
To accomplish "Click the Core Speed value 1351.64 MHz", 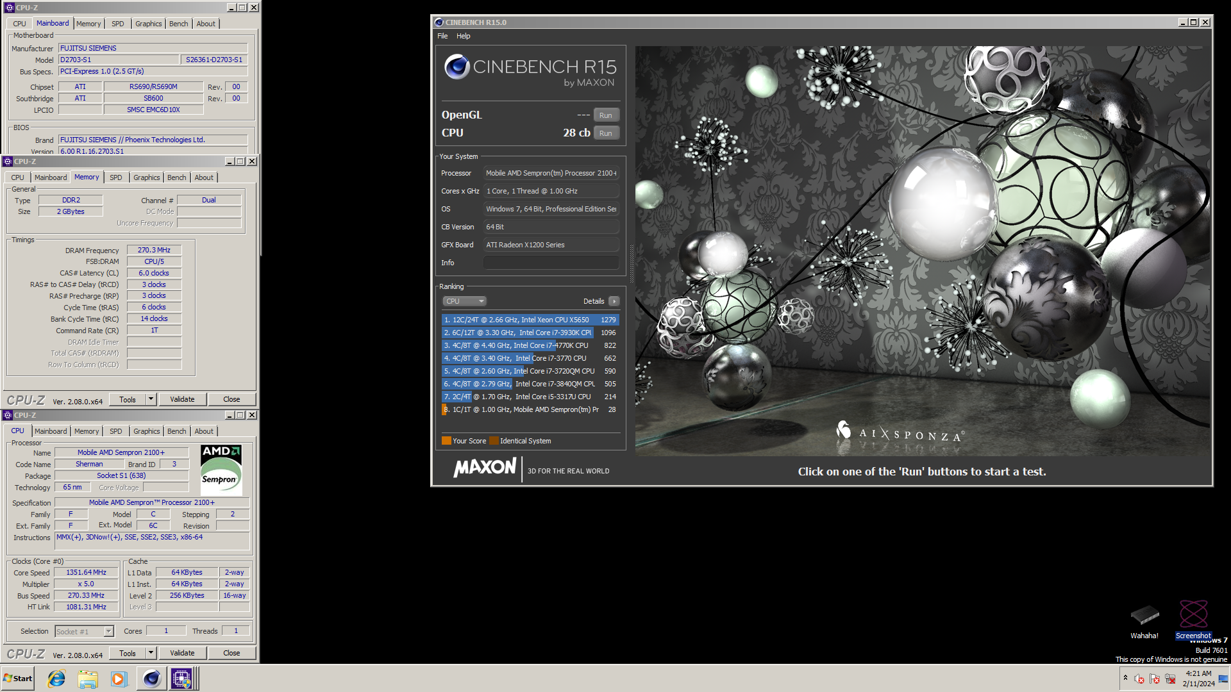I will [86, 573].
